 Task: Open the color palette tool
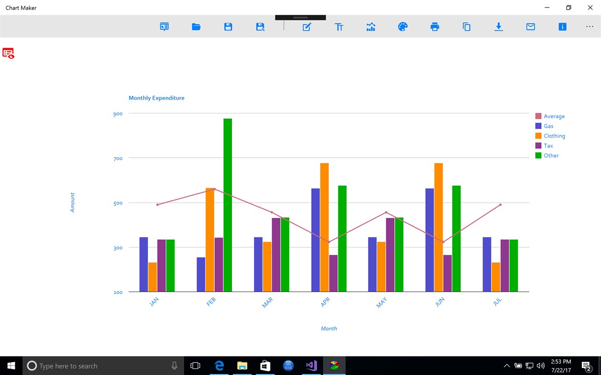pos(403,27)
